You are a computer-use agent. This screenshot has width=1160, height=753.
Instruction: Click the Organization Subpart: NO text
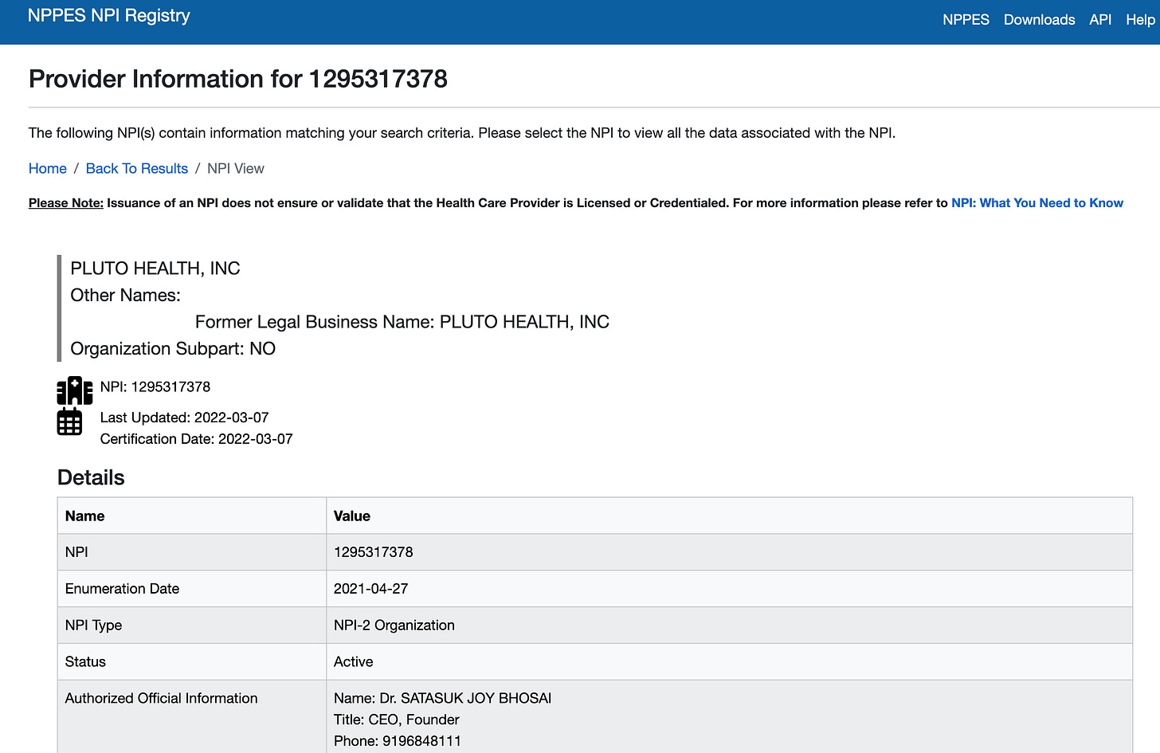click(173, 349)
